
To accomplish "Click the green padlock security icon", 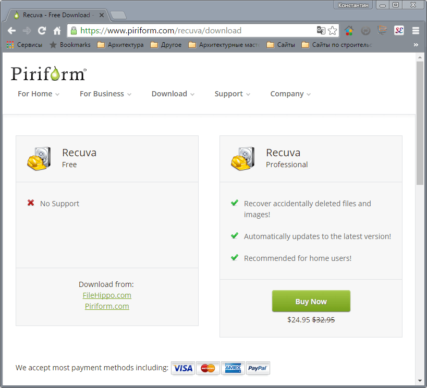I will coord(74,31).
